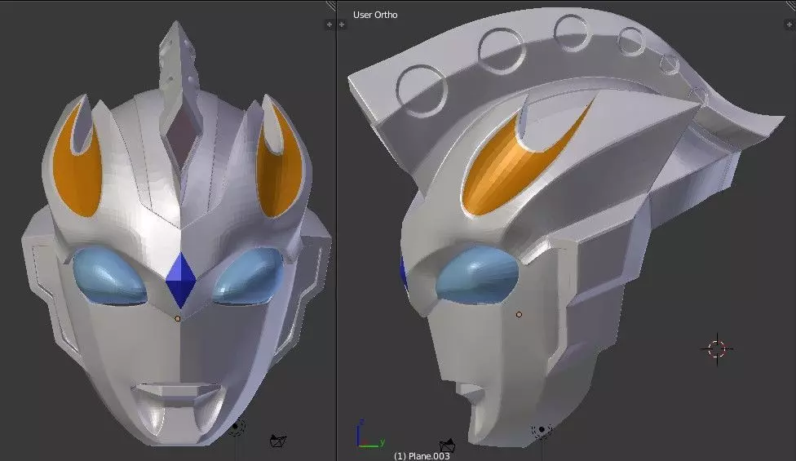Click the User Ortho view label
Viewport: 796px width, 461px height.
point(375,15)
